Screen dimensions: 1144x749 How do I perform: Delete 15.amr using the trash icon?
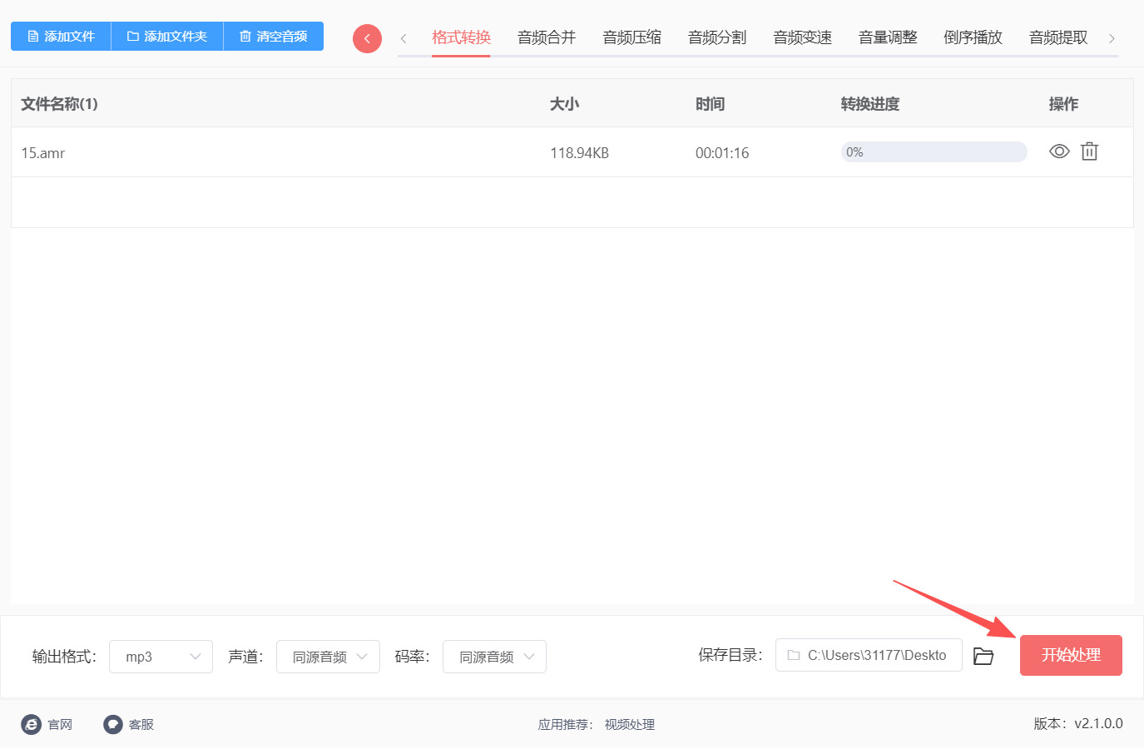pos(1089,151)
